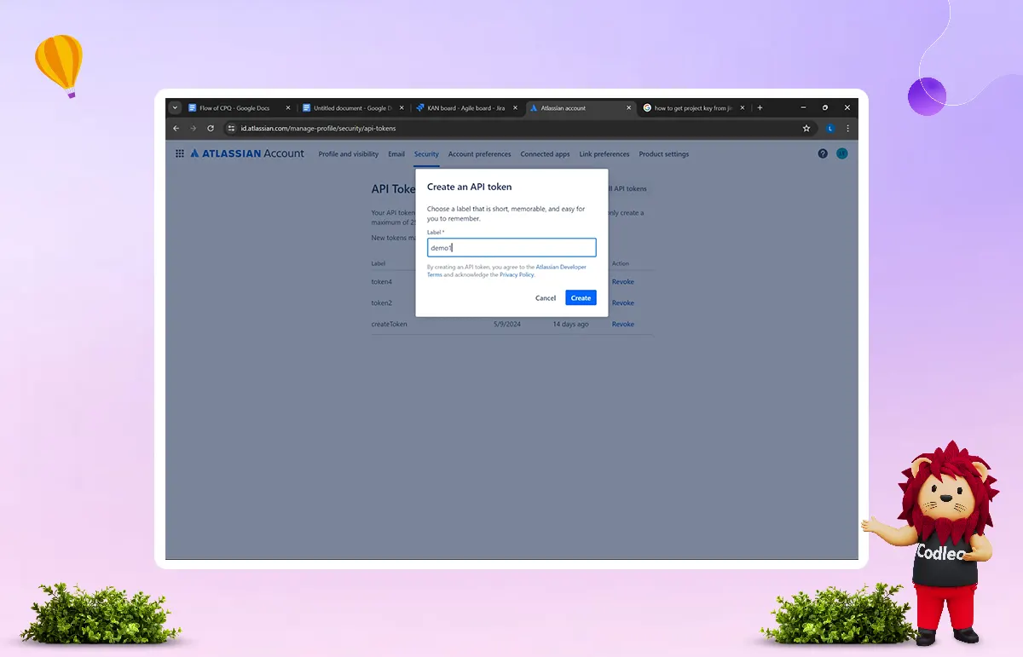Close the Flow of CPQ tab
Viewport: 1023px width, 657px height.
[x=287, y=108]
